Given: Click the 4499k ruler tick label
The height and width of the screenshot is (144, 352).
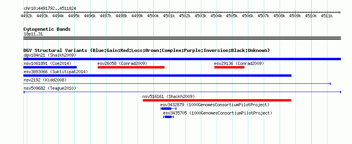Looking at the screenshot, I should (x=138, y=16).
